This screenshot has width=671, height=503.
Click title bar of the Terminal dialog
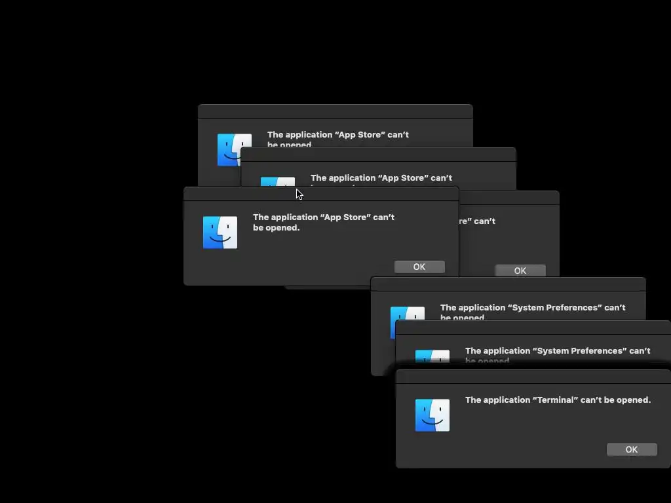pos(533,377)
